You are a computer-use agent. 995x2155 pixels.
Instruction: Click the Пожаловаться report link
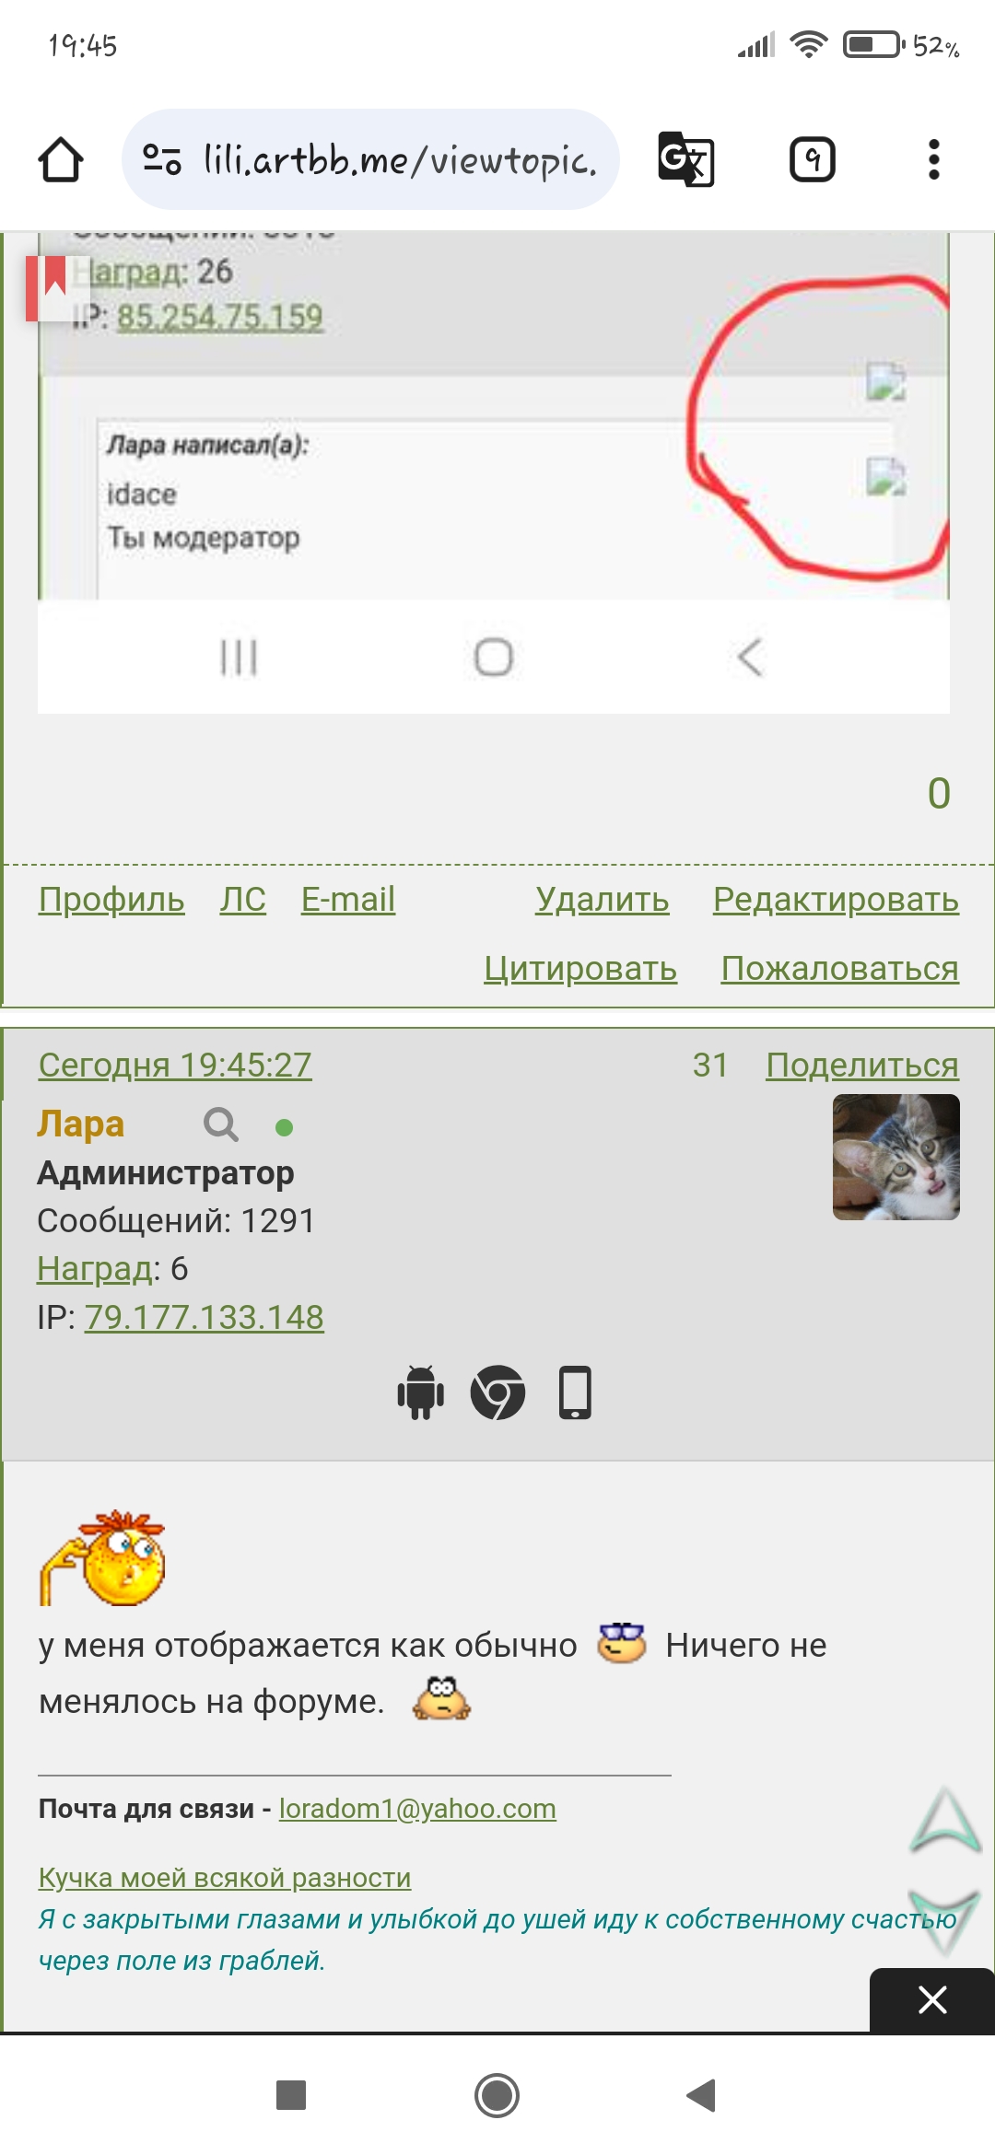point(839,968)
